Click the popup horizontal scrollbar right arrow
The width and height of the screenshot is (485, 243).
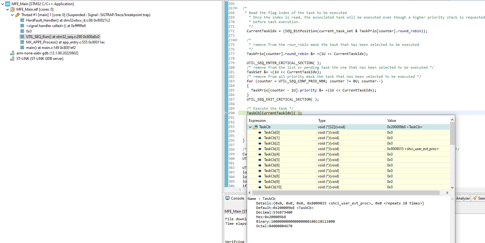pyautogui.click(x=447, y=193)
